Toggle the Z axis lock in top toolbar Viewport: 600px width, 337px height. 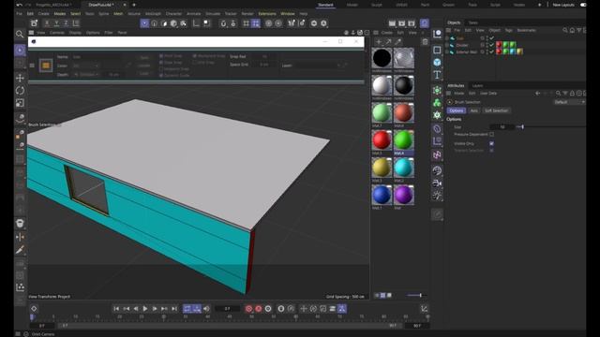tap(66, 23)
